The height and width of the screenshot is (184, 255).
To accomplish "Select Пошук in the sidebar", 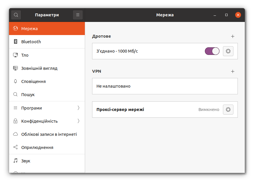I will (28, 95).
